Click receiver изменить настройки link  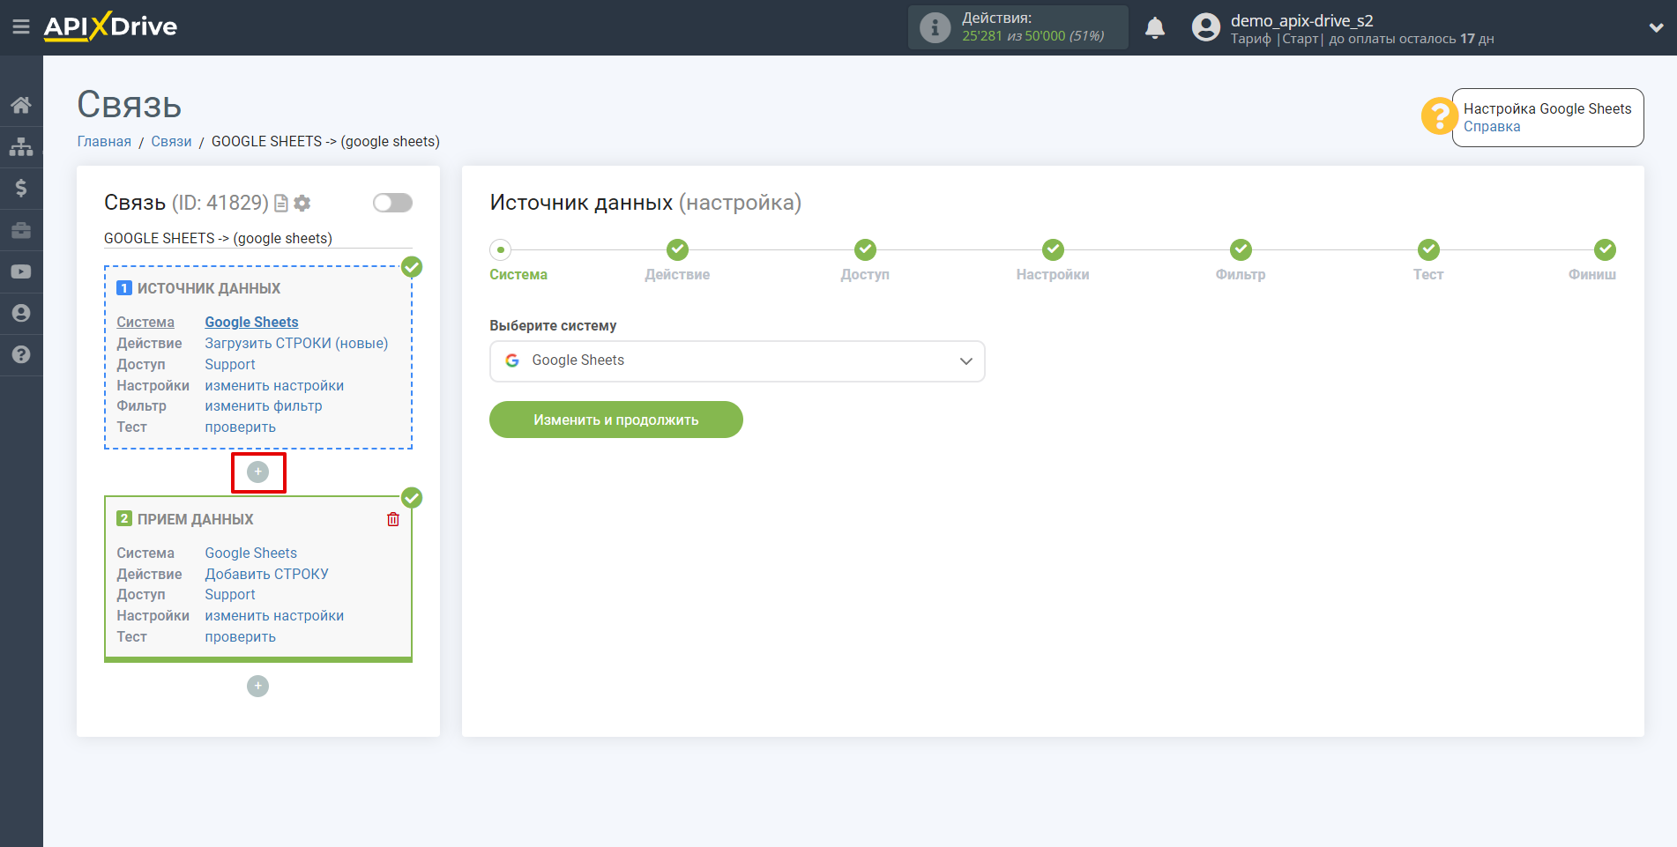tap(274, 616)
